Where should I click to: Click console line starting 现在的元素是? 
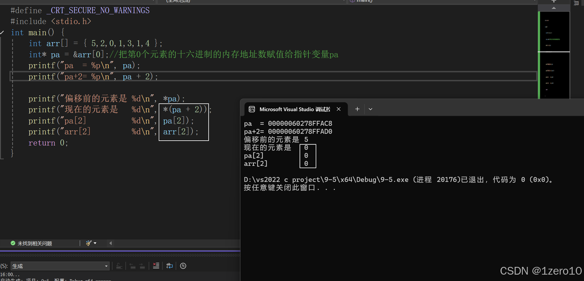pos(276,148)
